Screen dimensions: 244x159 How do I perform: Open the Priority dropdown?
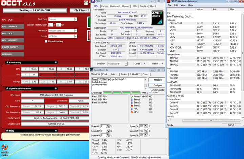[76, 36]
